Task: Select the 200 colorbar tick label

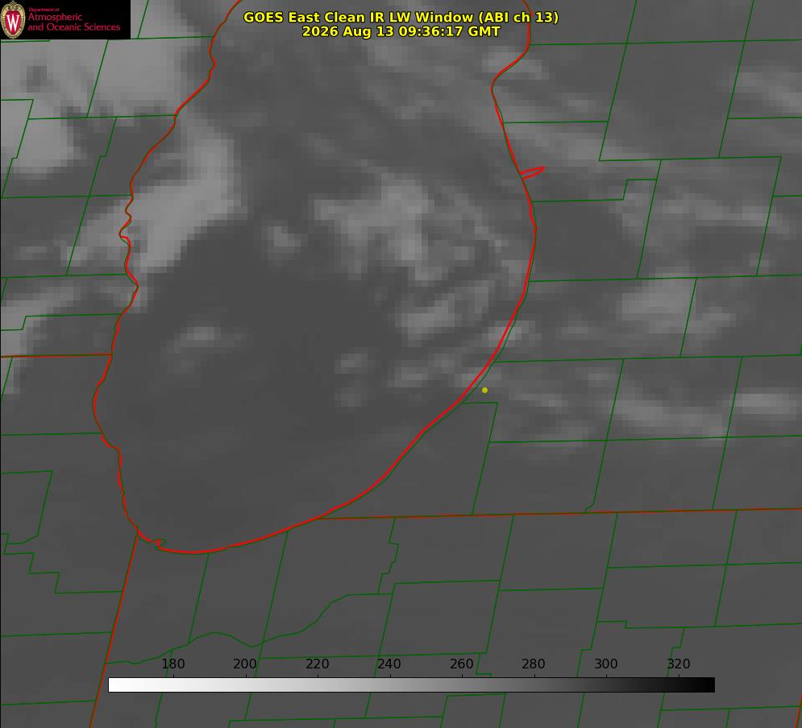Action: [245, 664]
